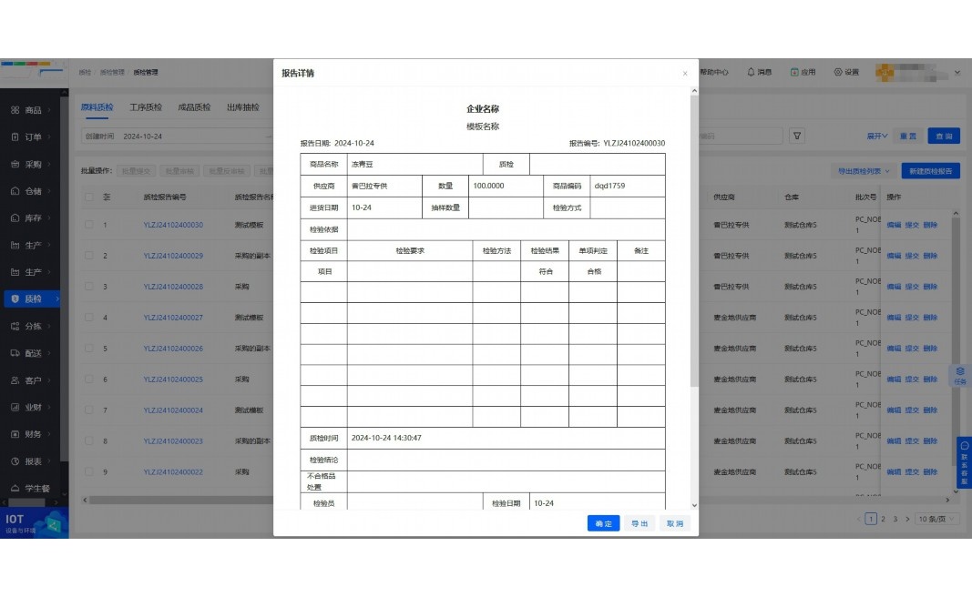
Task: Select checkbox of row YLZJ24102400023
Action: [x=88, y=441]
